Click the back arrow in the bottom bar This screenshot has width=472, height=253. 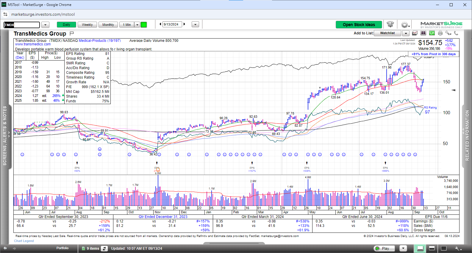(x=5, y=249)
